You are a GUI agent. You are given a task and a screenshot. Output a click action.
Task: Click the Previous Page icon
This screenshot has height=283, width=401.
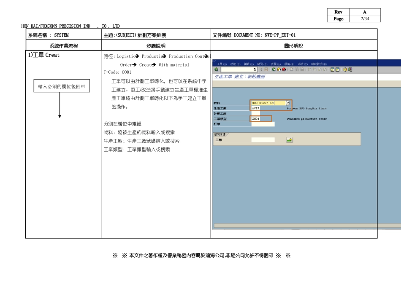tap(314, 69)
